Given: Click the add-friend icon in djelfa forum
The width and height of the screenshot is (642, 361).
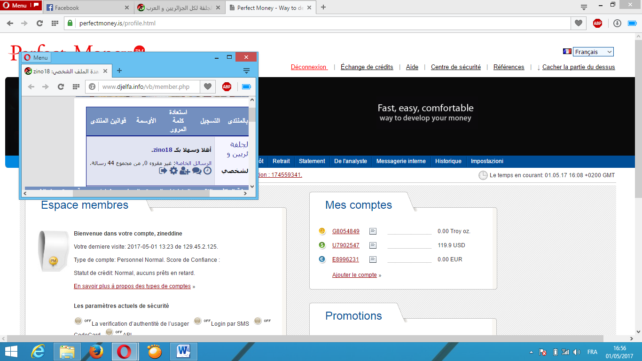Looking at the screenshot, I should 185,171.
